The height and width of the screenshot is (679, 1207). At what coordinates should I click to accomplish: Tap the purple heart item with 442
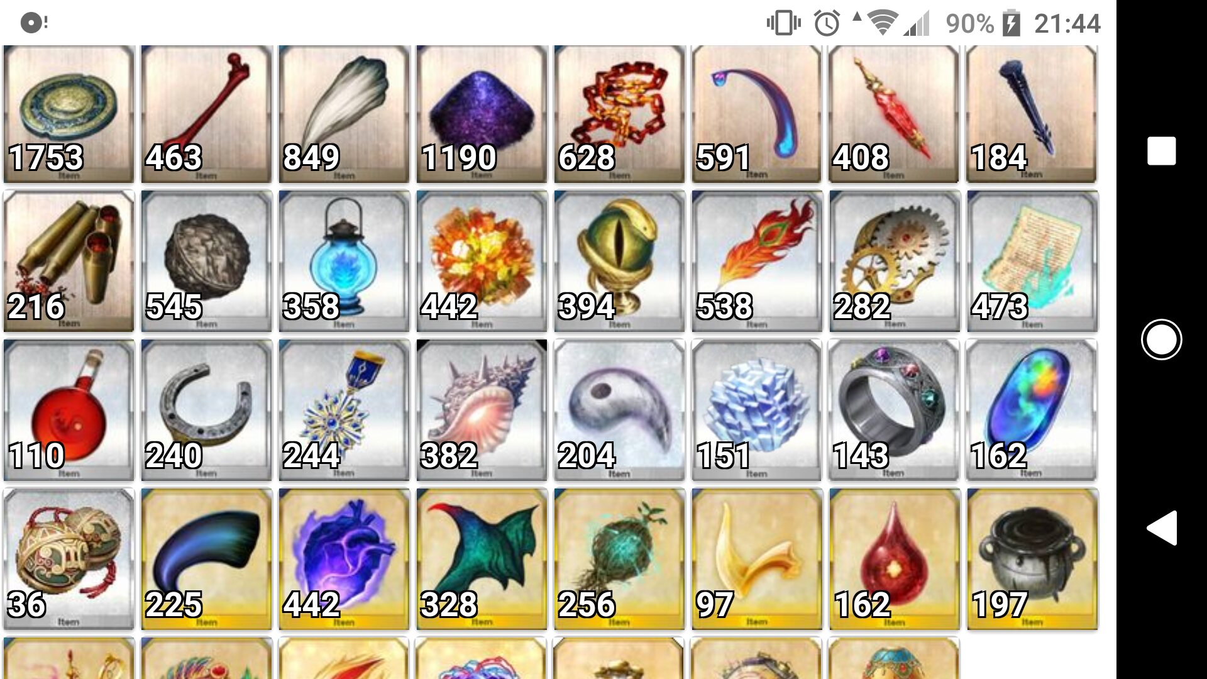coord(344,559)
